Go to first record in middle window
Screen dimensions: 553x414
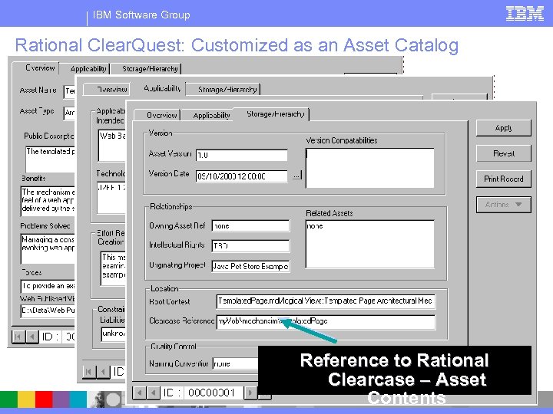89,371
